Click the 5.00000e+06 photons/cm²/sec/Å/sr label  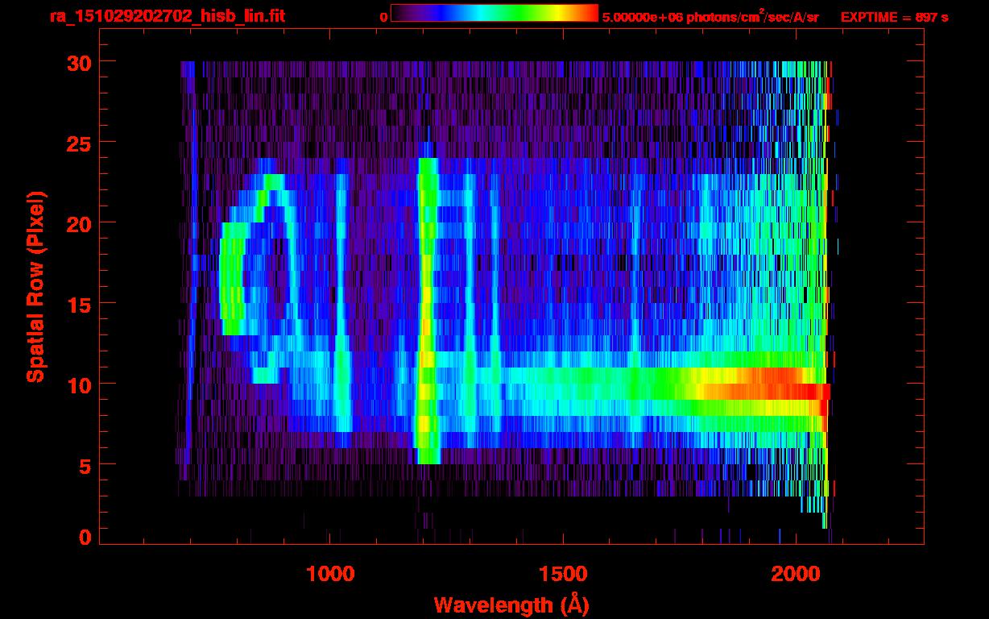point(710,16)
